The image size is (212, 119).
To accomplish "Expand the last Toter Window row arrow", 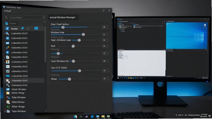I will tap(5, 111).
